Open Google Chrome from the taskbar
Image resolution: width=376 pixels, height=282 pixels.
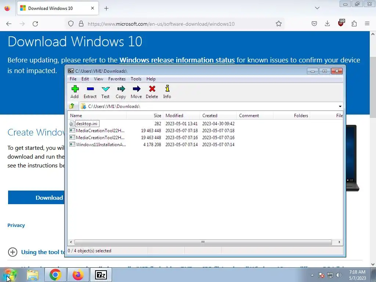point(55,275)
